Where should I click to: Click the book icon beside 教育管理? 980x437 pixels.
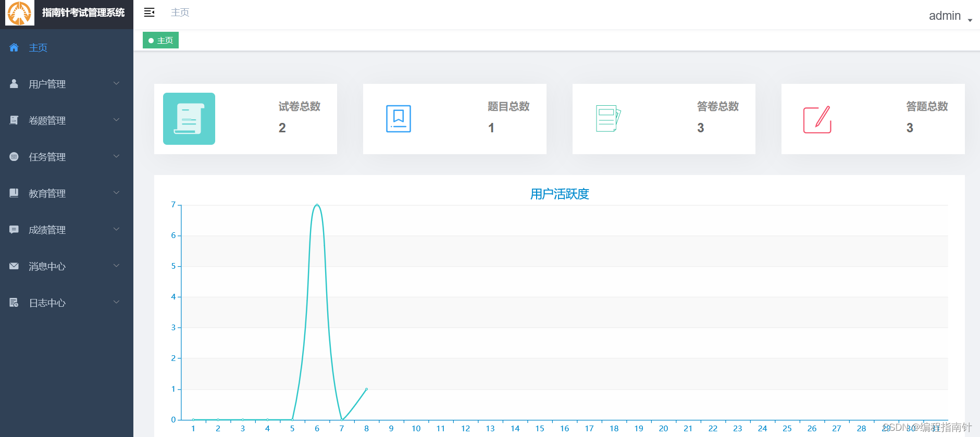click(x=14, y=193)
